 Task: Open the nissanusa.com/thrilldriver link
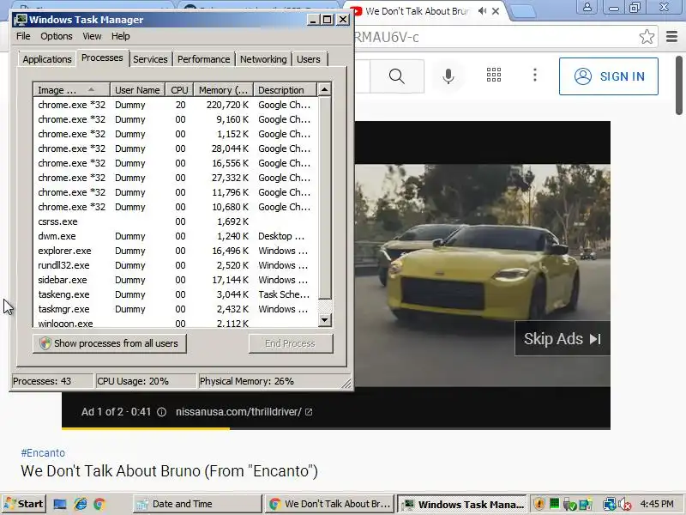(x=244, y=412)
